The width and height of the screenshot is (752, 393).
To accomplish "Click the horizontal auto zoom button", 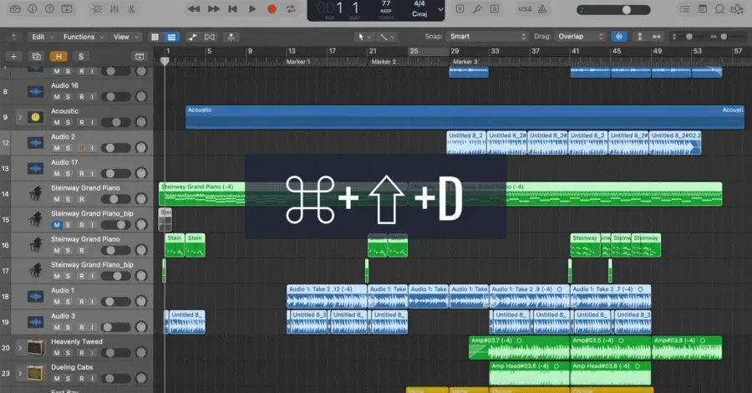I will 656,37.
